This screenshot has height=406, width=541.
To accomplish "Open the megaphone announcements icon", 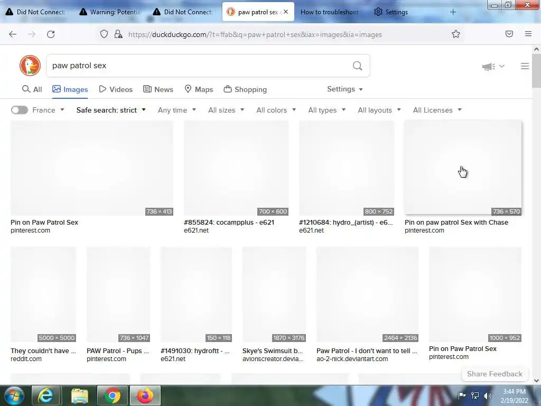I will click(488, 66).
